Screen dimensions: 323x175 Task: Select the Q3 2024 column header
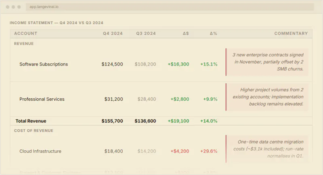pos(146,34)
